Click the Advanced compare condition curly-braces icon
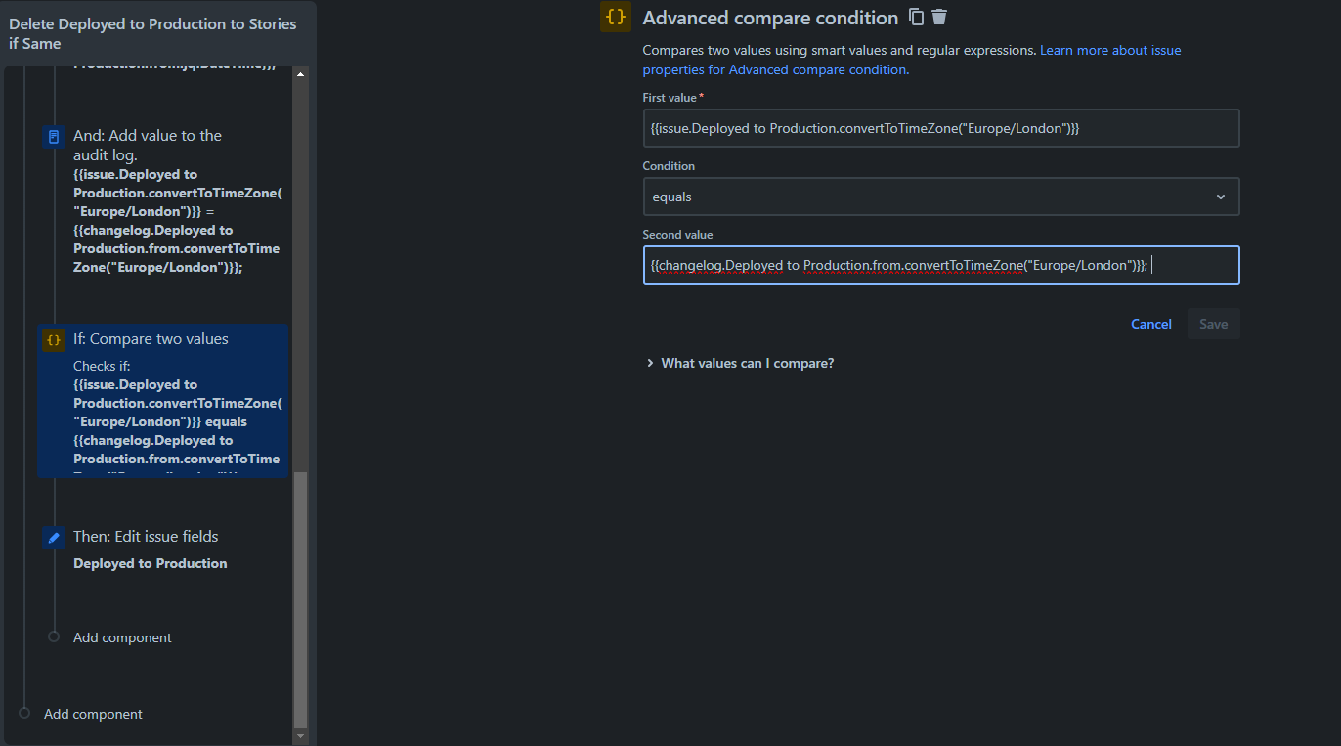The width and height of the screenshot is (1341, 746). point(616,18)
